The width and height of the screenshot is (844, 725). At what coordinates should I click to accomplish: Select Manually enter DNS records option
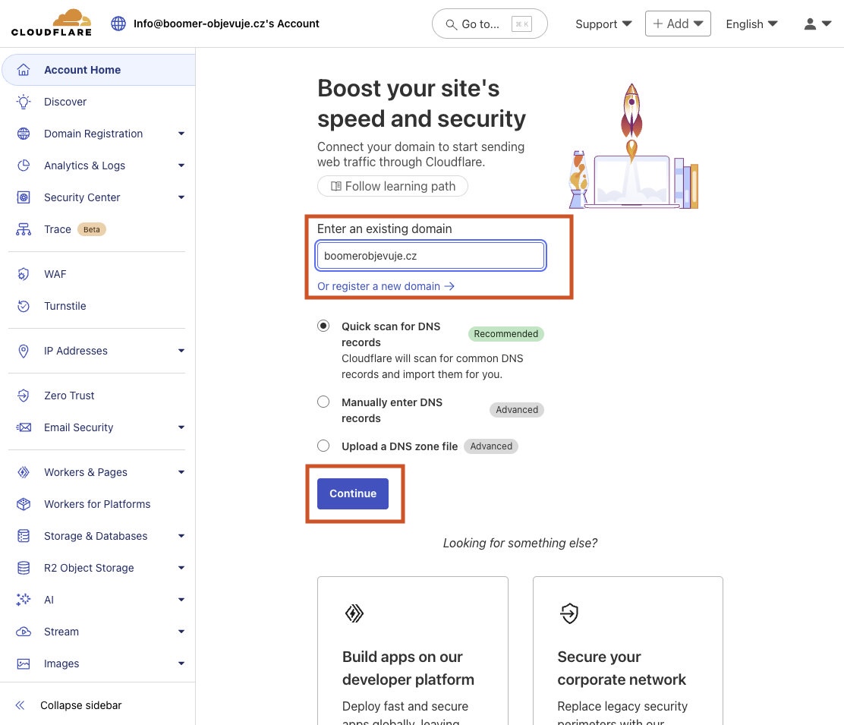tap(323, 402)
